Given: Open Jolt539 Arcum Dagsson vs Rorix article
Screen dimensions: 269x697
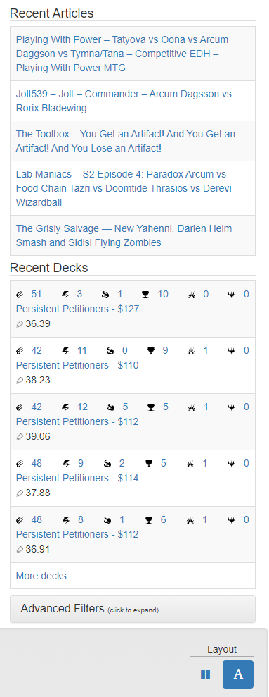Looking at the screenshot, I should pyautogui.click(x=124, y=101).
